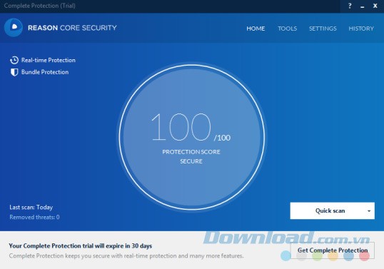Click 'Complete Protection keeps you secure' description

126,256
